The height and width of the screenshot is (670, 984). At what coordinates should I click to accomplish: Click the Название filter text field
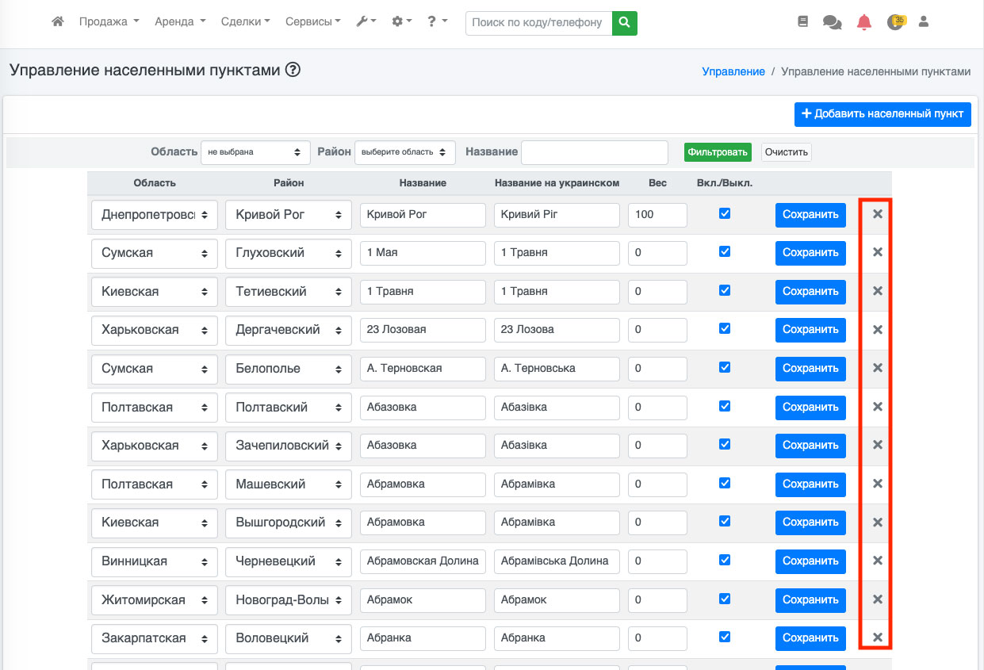point(594,152)
